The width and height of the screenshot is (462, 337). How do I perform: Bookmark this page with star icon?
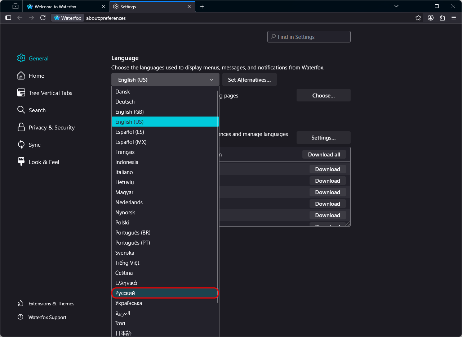[418, 18]
